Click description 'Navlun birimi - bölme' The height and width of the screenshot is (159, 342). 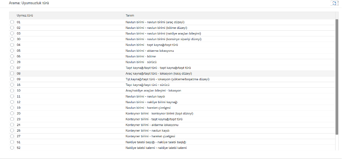tap(140, 56)
